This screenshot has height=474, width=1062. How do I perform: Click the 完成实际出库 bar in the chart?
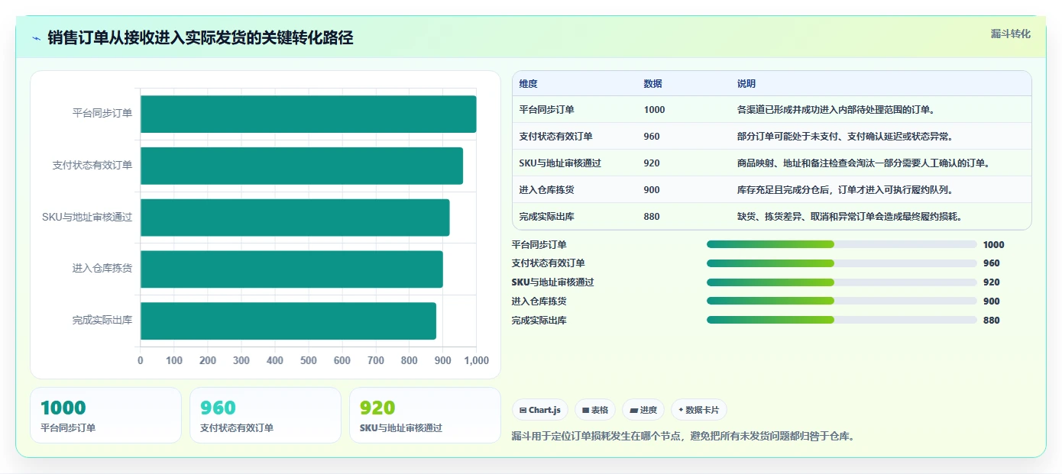click(x=288, y=321)
